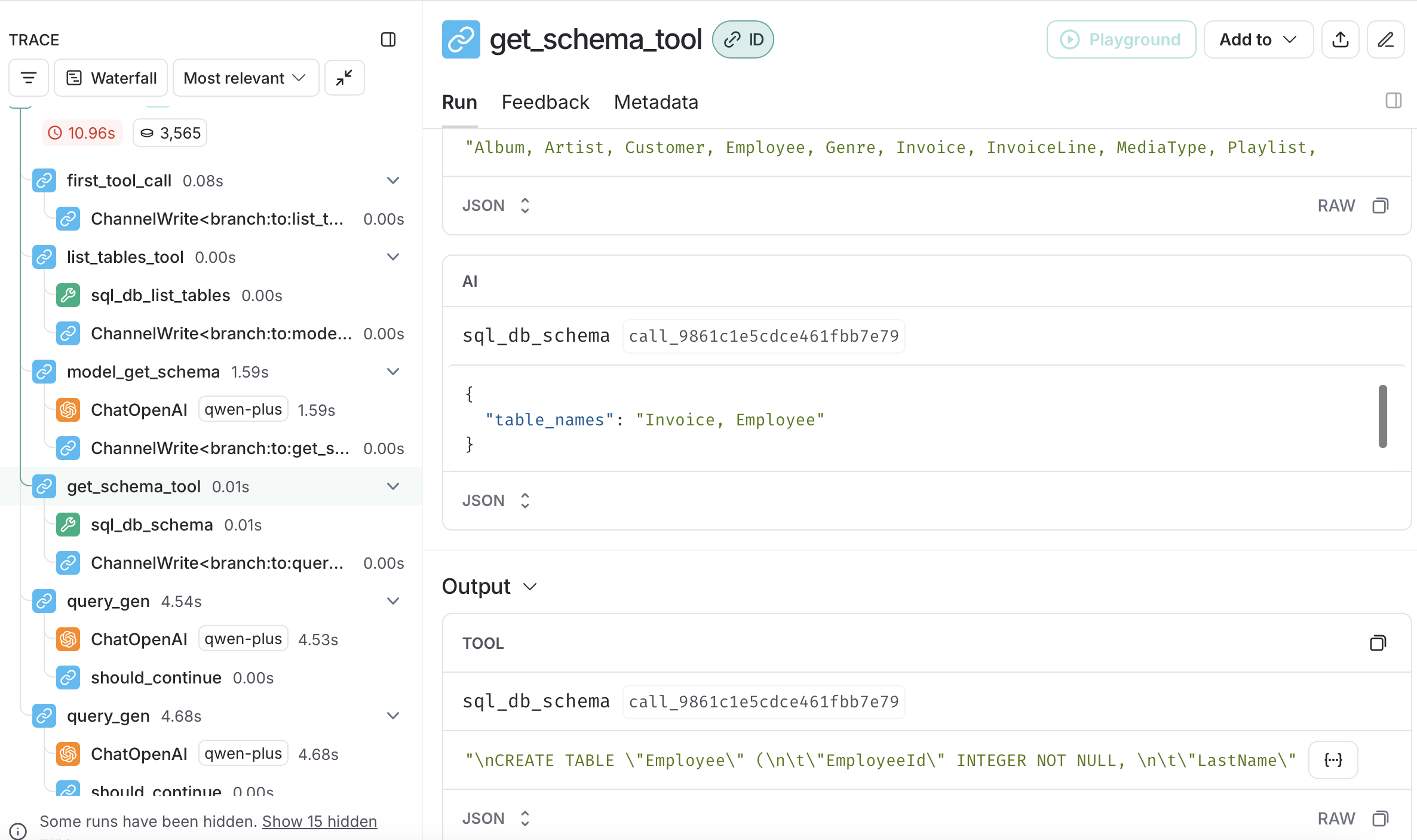Open the Add to dropdown

coord(1257,39)
